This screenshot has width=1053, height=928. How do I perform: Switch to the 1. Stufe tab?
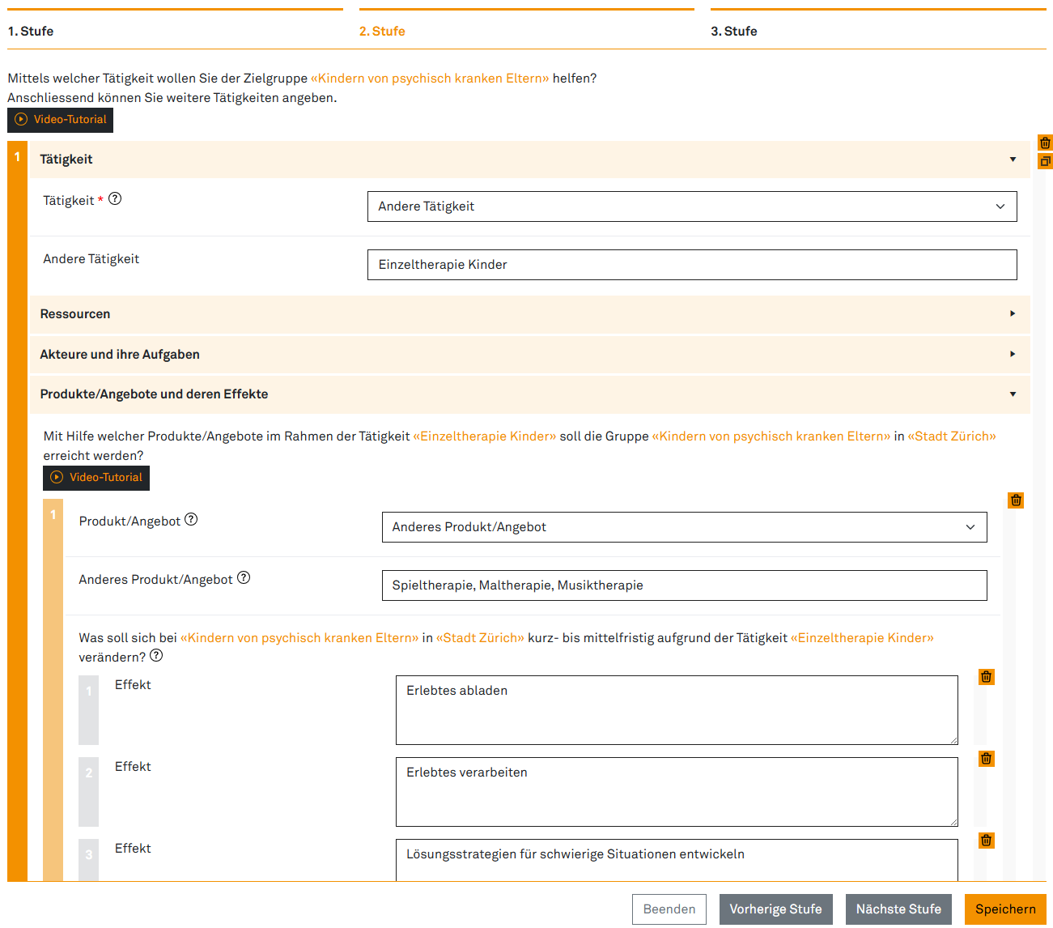pos(31,32)
